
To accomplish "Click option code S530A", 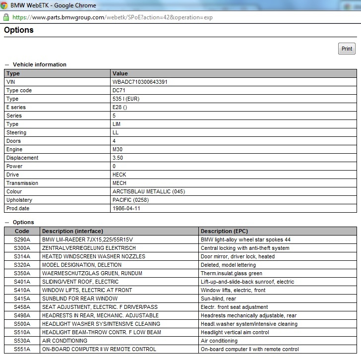I will point(22,341).
